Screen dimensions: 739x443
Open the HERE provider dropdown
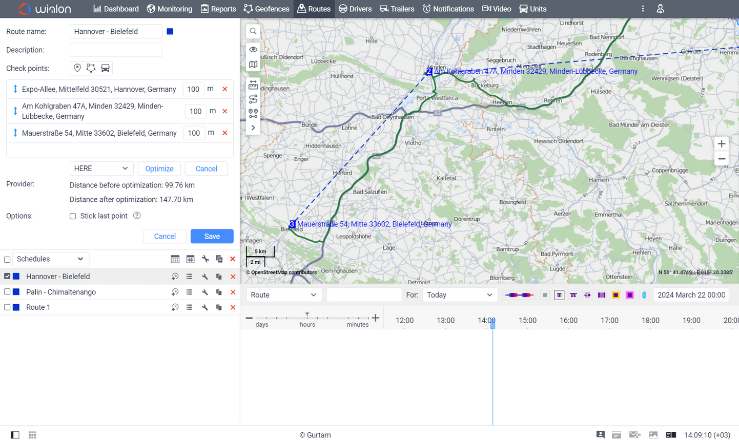pyautogui.click(x=101, y=168)
